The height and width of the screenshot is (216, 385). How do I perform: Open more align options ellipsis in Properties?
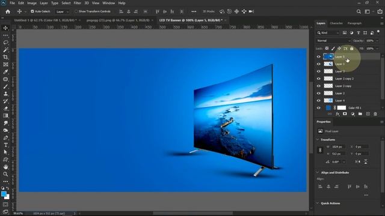[x=366, y=195]
